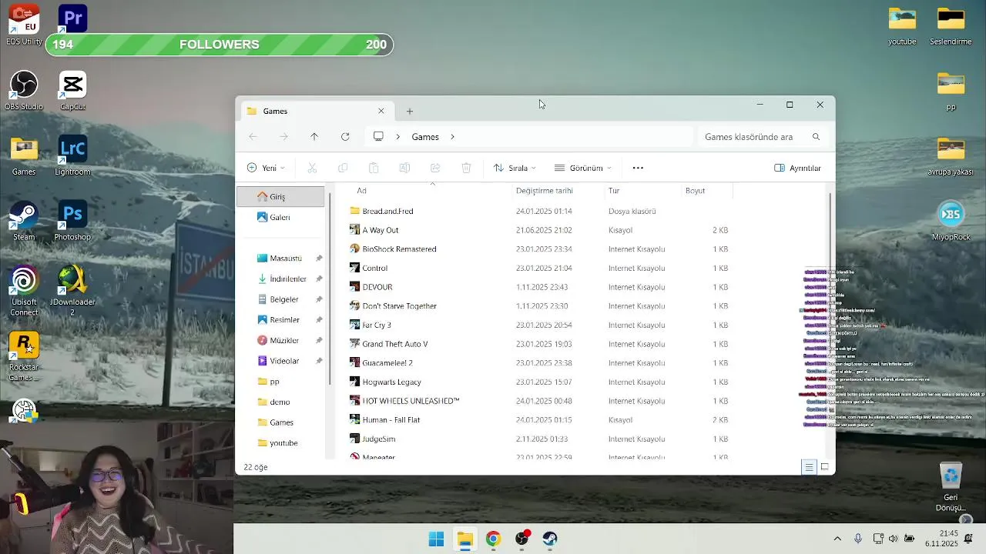Click the Copy toolbar icon
The height and width of the screenshot is (554, 986).
pos(343,168)
